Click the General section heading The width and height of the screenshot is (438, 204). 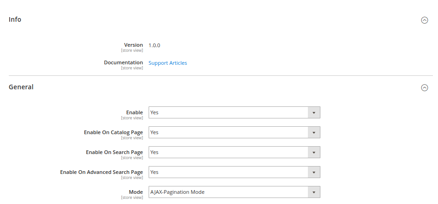[x=21, y=87]
